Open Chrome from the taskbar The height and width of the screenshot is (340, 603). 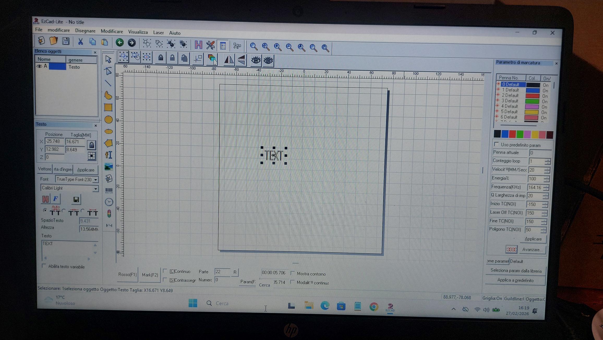click(374, 307)
